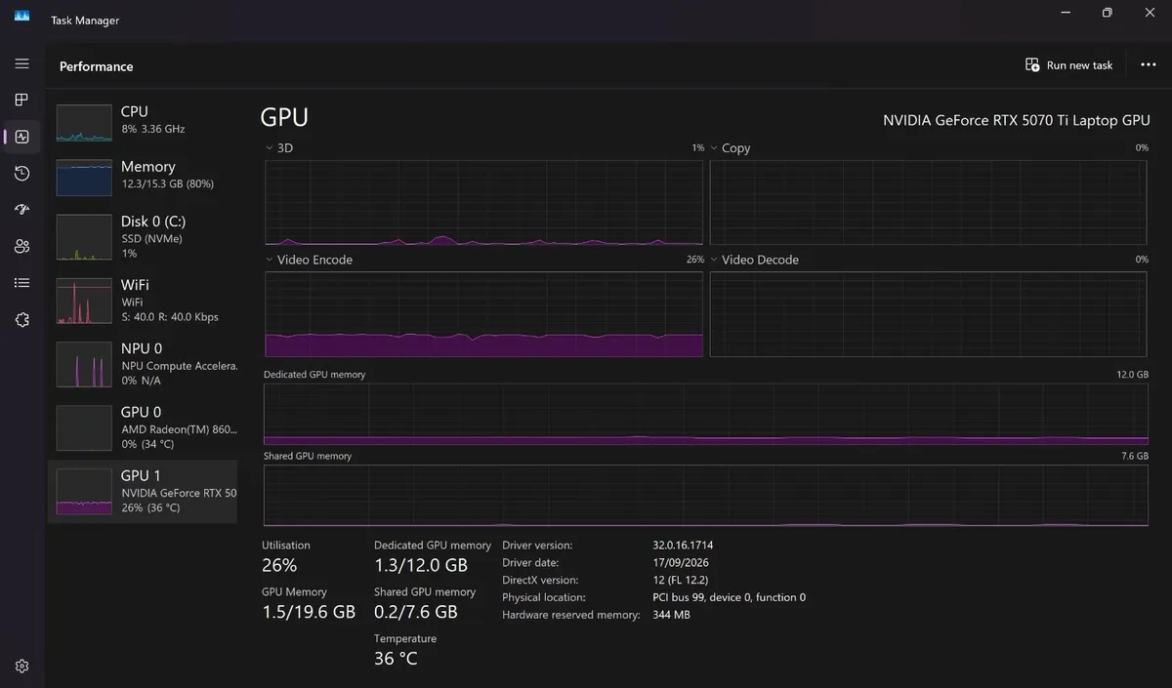The width and height of the screenshot is (1172, 688).
Task: Click the 7.6 GB shared memory scale label
Action: point(1135,457)
